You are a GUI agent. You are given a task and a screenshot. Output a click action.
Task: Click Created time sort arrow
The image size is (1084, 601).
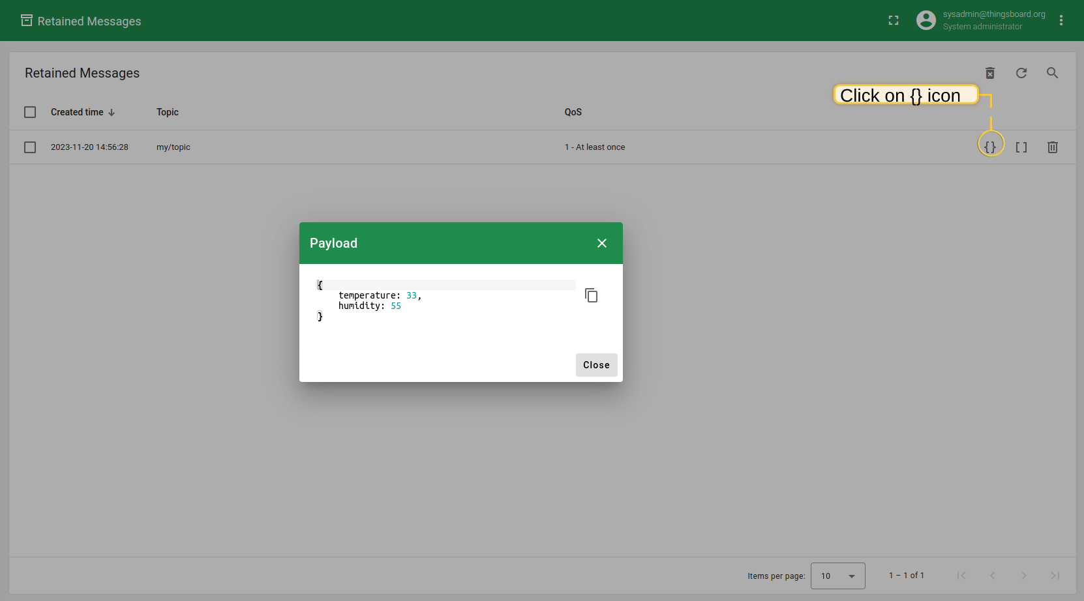pyautogui.click(x=112, y=112)
